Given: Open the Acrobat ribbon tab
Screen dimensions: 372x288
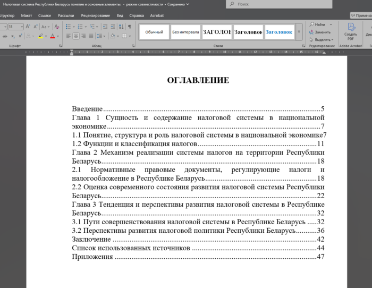Looking at the screenshot, I should 157,15.
